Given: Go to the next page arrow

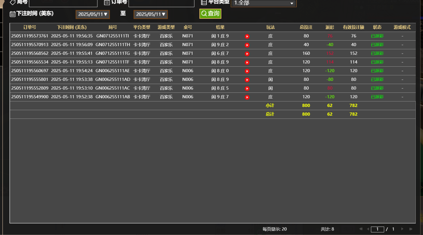Looking at the screenshot, I should (402, 229).
